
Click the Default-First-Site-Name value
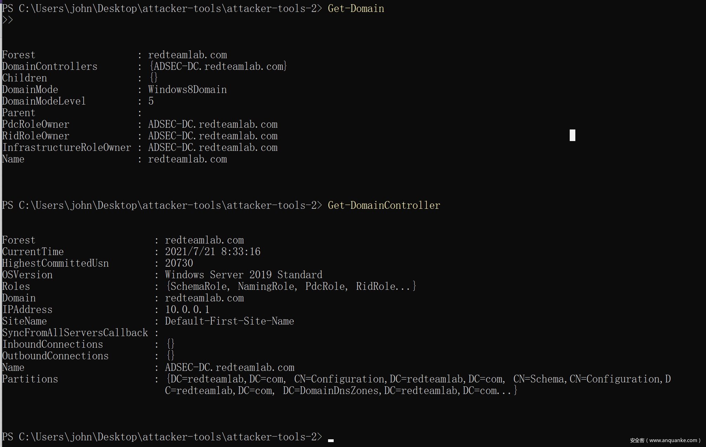pyautogui.click(x=229, y=321)
